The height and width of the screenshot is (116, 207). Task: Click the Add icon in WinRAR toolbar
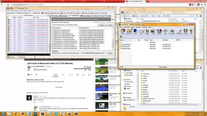pos(123,32)
